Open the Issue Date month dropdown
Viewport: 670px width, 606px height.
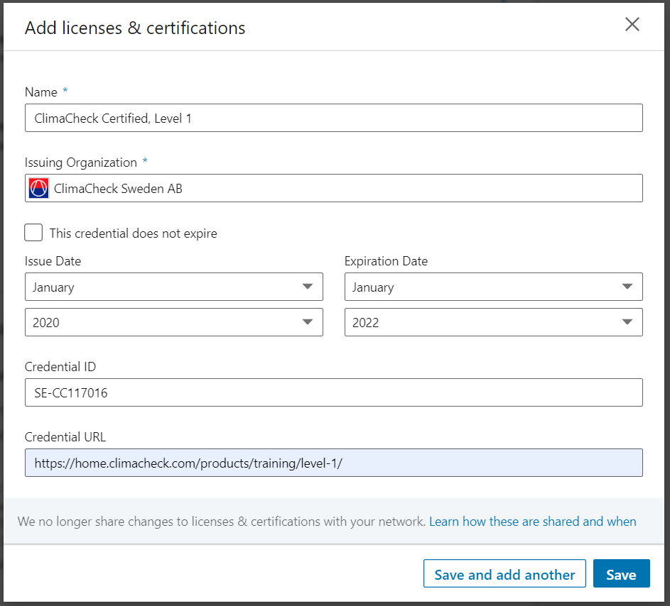click(174, 287)
